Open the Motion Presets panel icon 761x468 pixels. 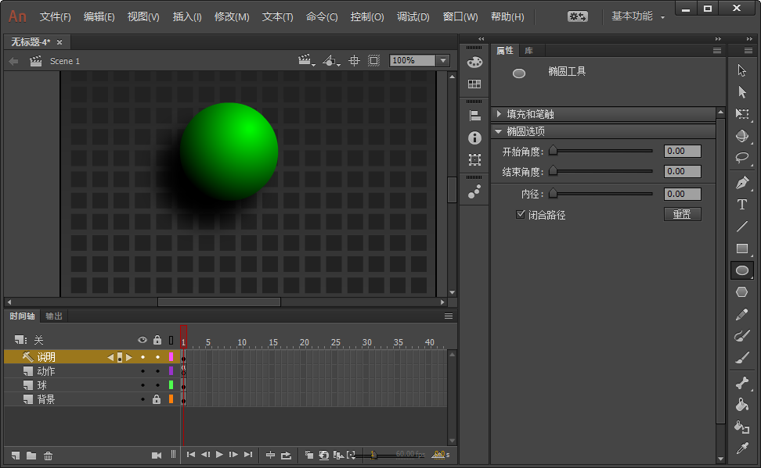474,192
